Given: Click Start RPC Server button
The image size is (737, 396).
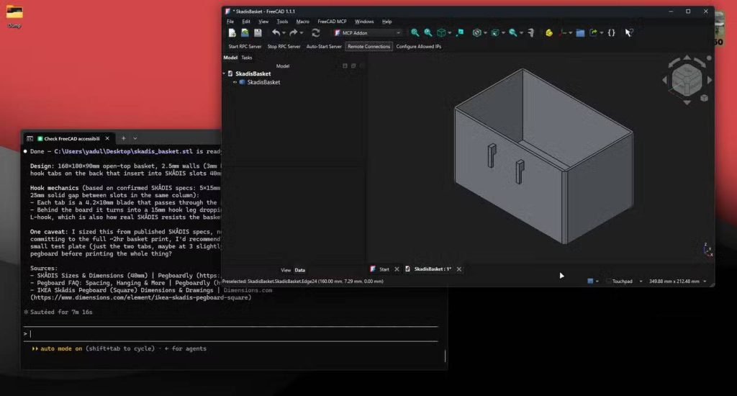Looking at the screenshot, I should click(x=245, y=47).
